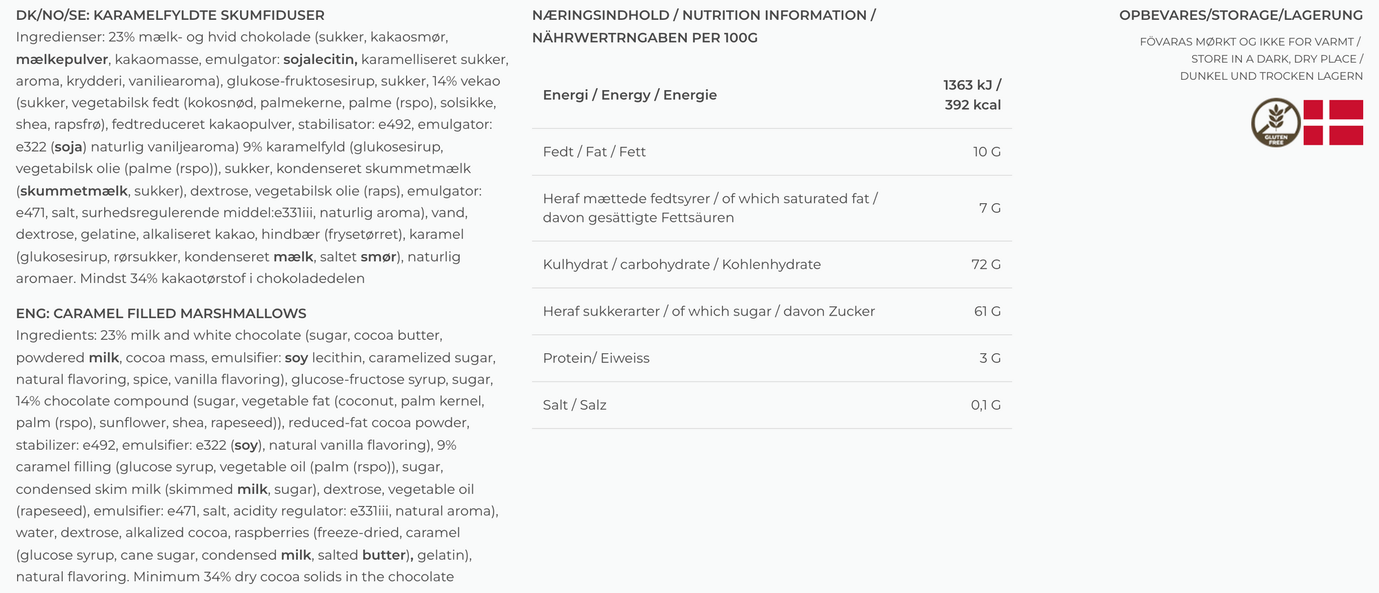Click the Caramel Filled Marshmallows English heading
Viewport: 1379px width, 593px height.
click(x=161, y=313)
